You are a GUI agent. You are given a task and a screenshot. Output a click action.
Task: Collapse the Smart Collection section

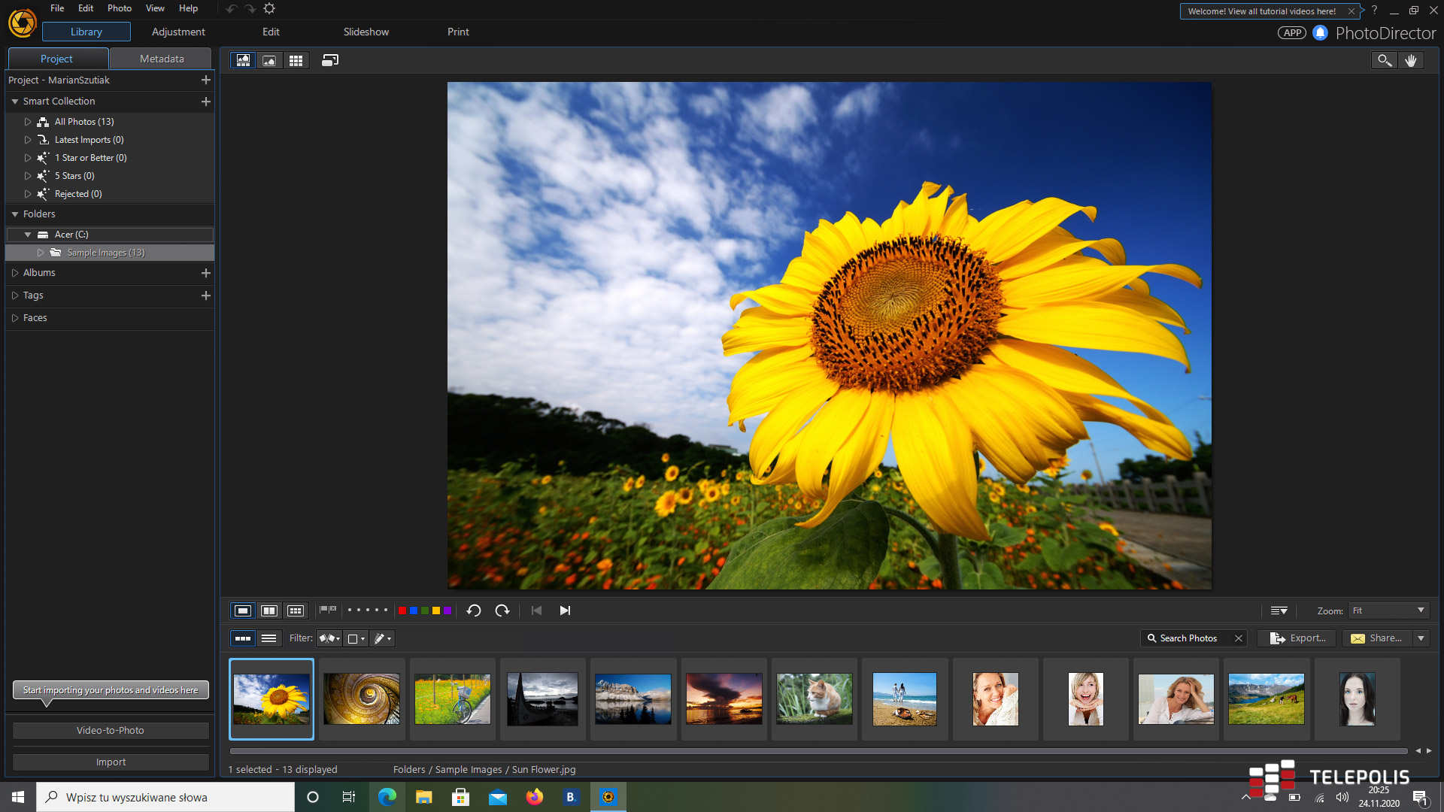15,101
